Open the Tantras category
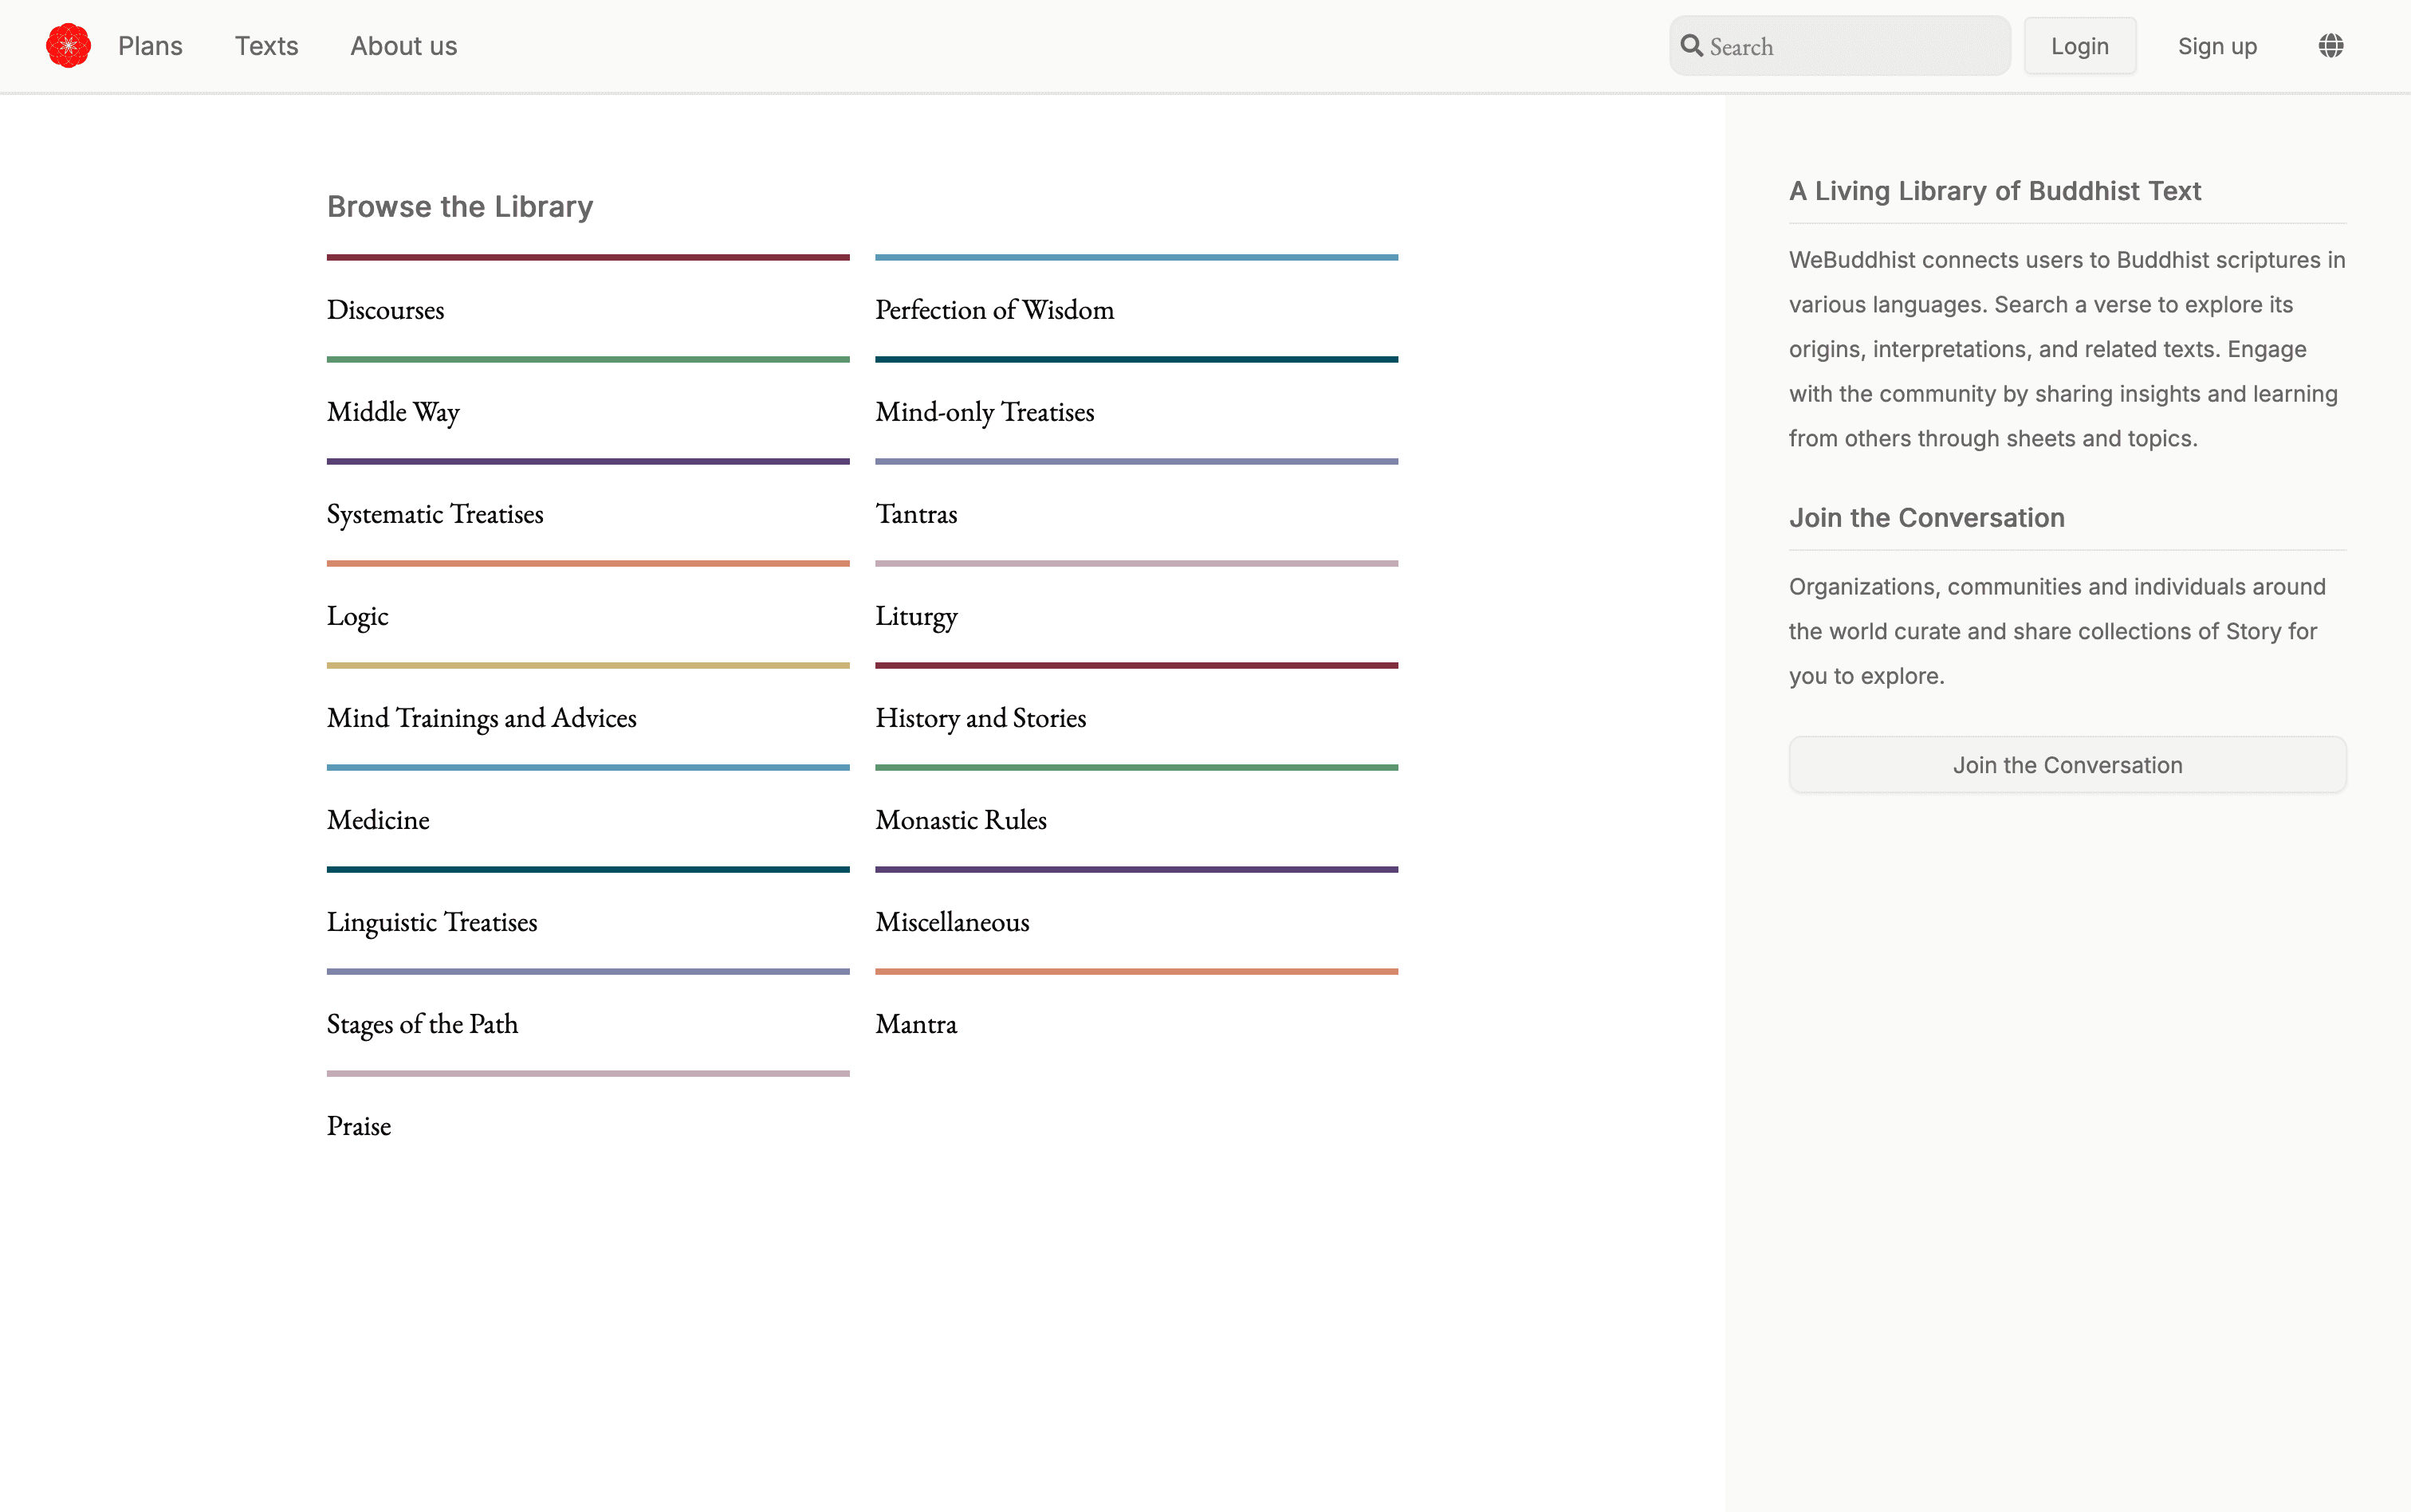 coord(916,514)
